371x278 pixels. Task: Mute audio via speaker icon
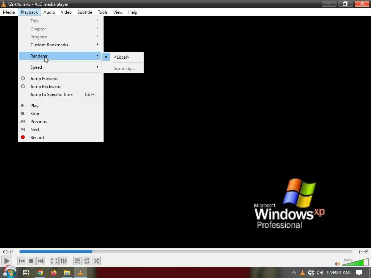tap(337, 264)
